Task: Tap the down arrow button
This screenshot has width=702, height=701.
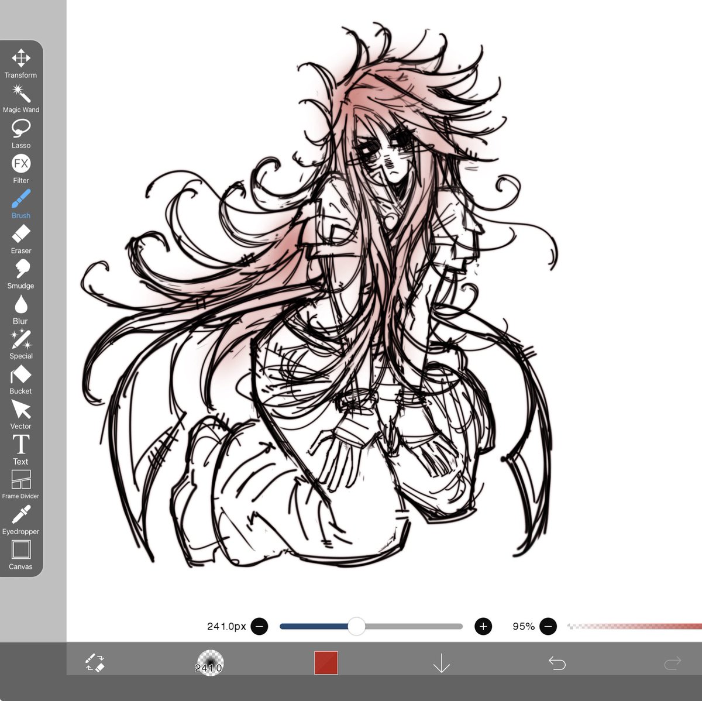Action: 441,663
